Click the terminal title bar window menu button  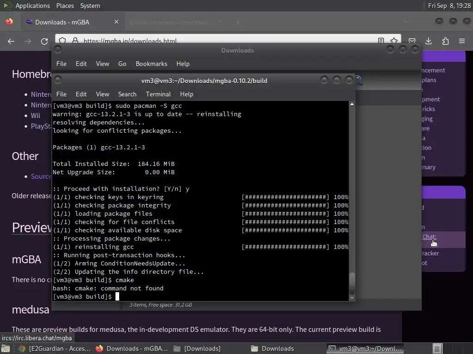tap(58, 80)
